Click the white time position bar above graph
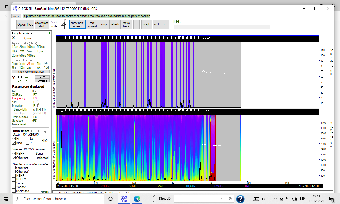 coord(187,33)
